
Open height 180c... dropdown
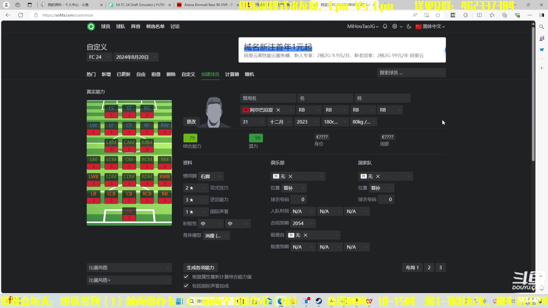(x=335, y=122)
